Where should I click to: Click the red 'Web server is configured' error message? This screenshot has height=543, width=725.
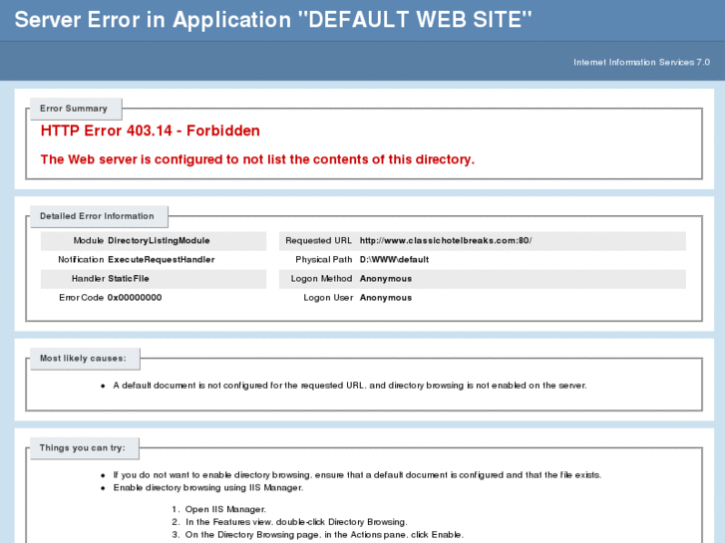(x=257, y=159)
